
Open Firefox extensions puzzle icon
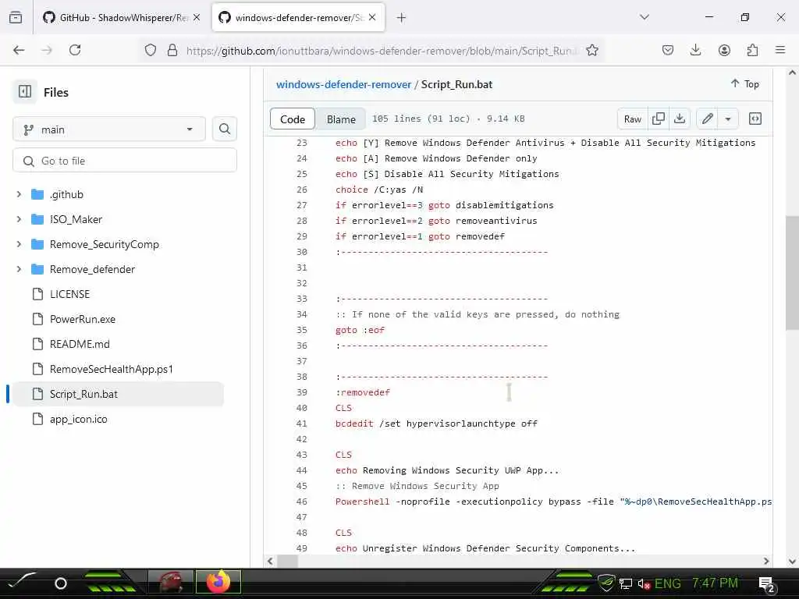point(752,50)
